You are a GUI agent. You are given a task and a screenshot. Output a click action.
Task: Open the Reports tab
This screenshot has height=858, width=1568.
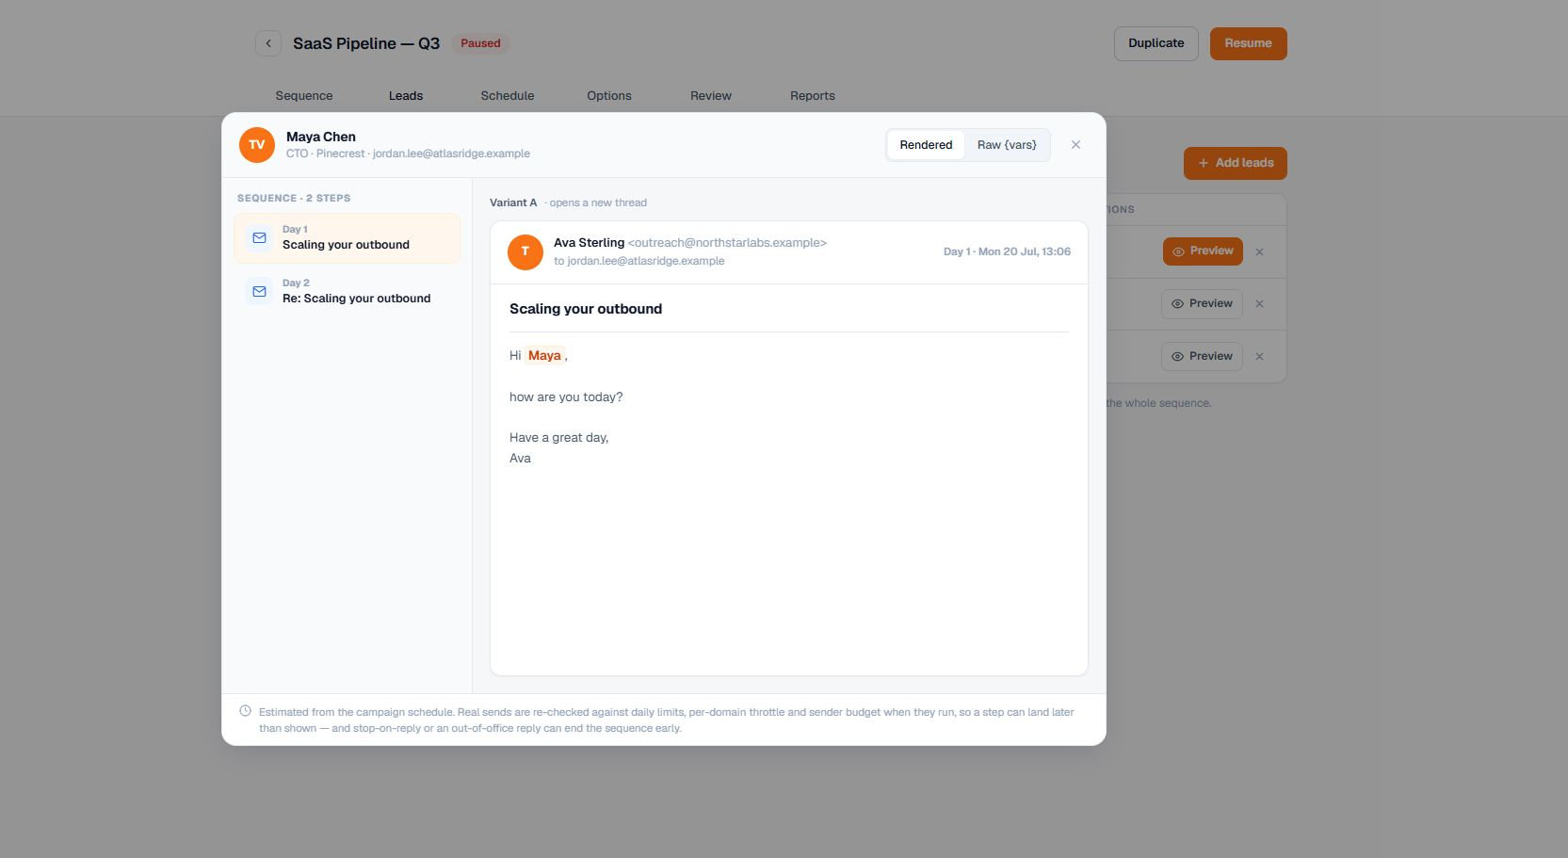click(813, 96)
